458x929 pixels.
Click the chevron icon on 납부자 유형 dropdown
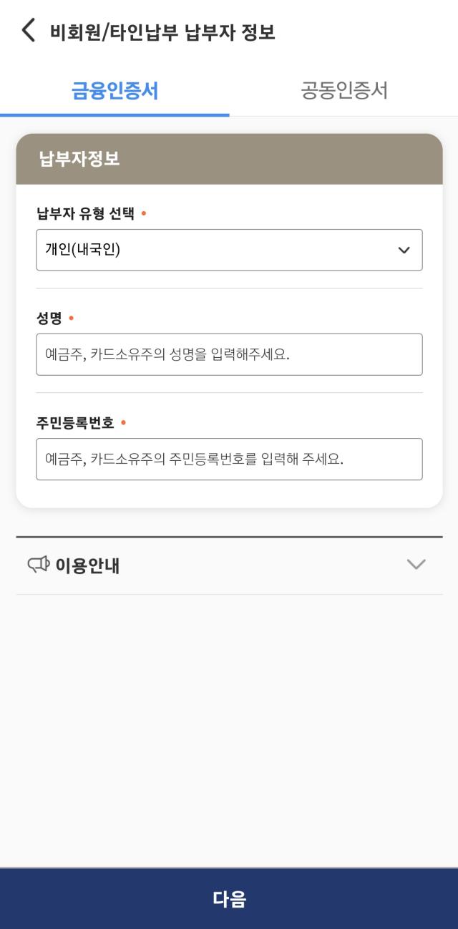click(404, 250)
